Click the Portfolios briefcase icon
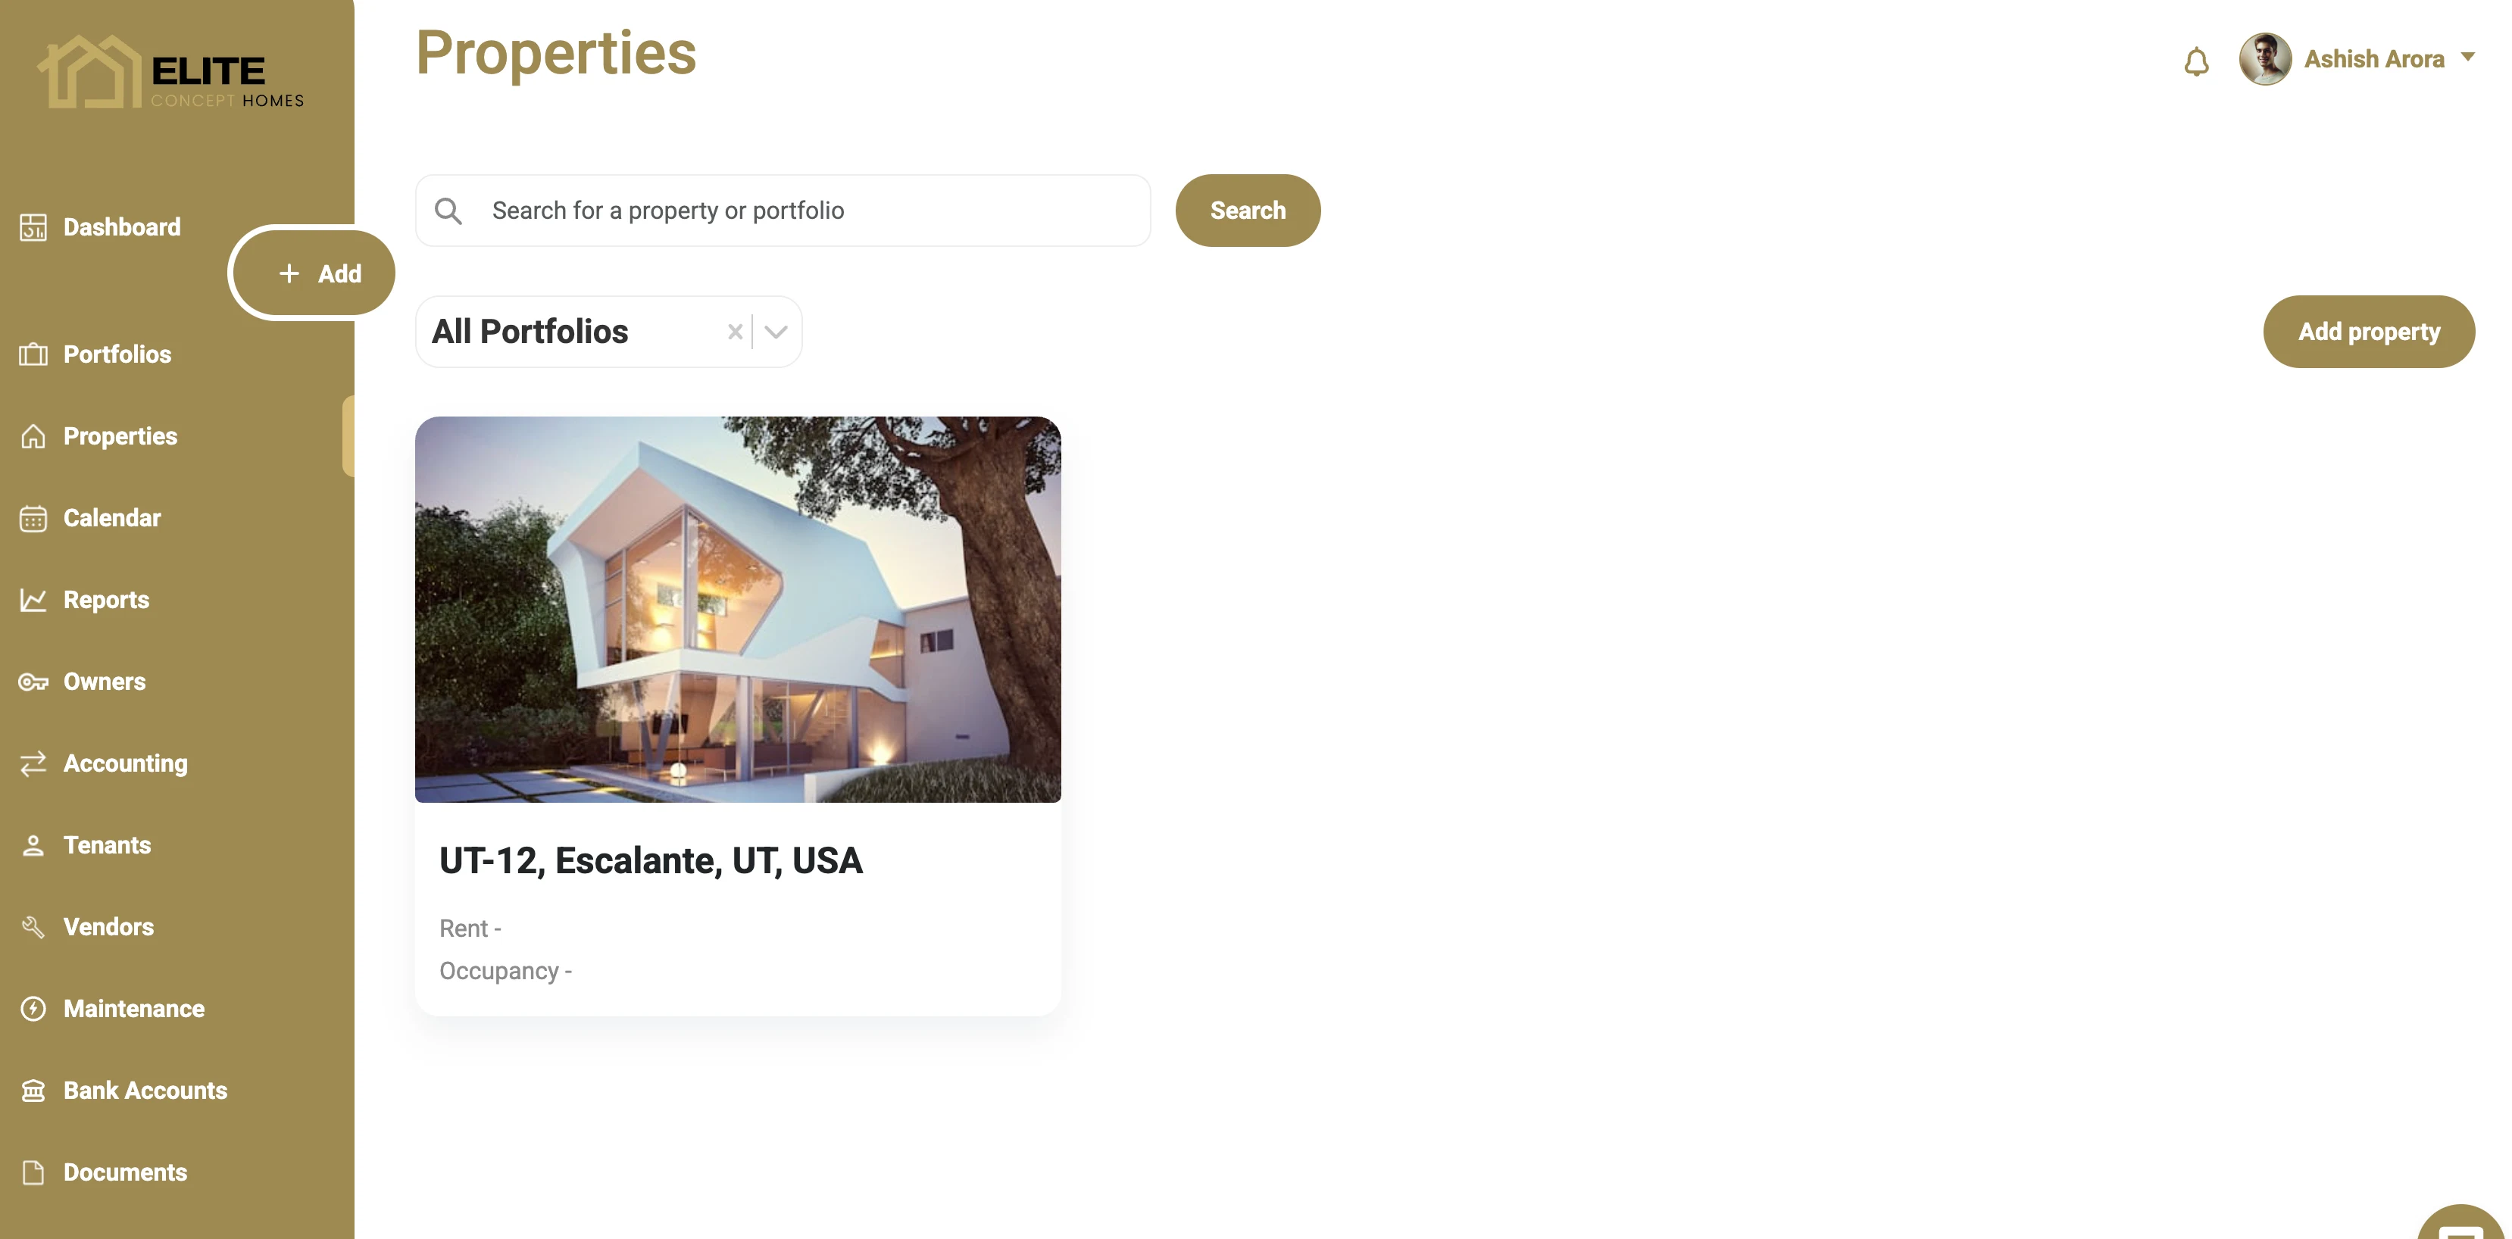 (x=33, y=354)
